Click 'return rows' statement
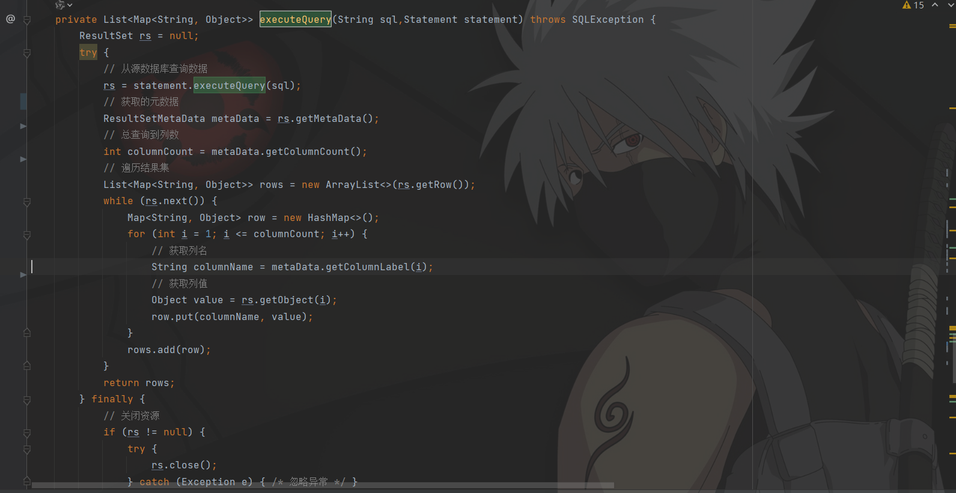The image size is (956, 493). coord(139,383)
